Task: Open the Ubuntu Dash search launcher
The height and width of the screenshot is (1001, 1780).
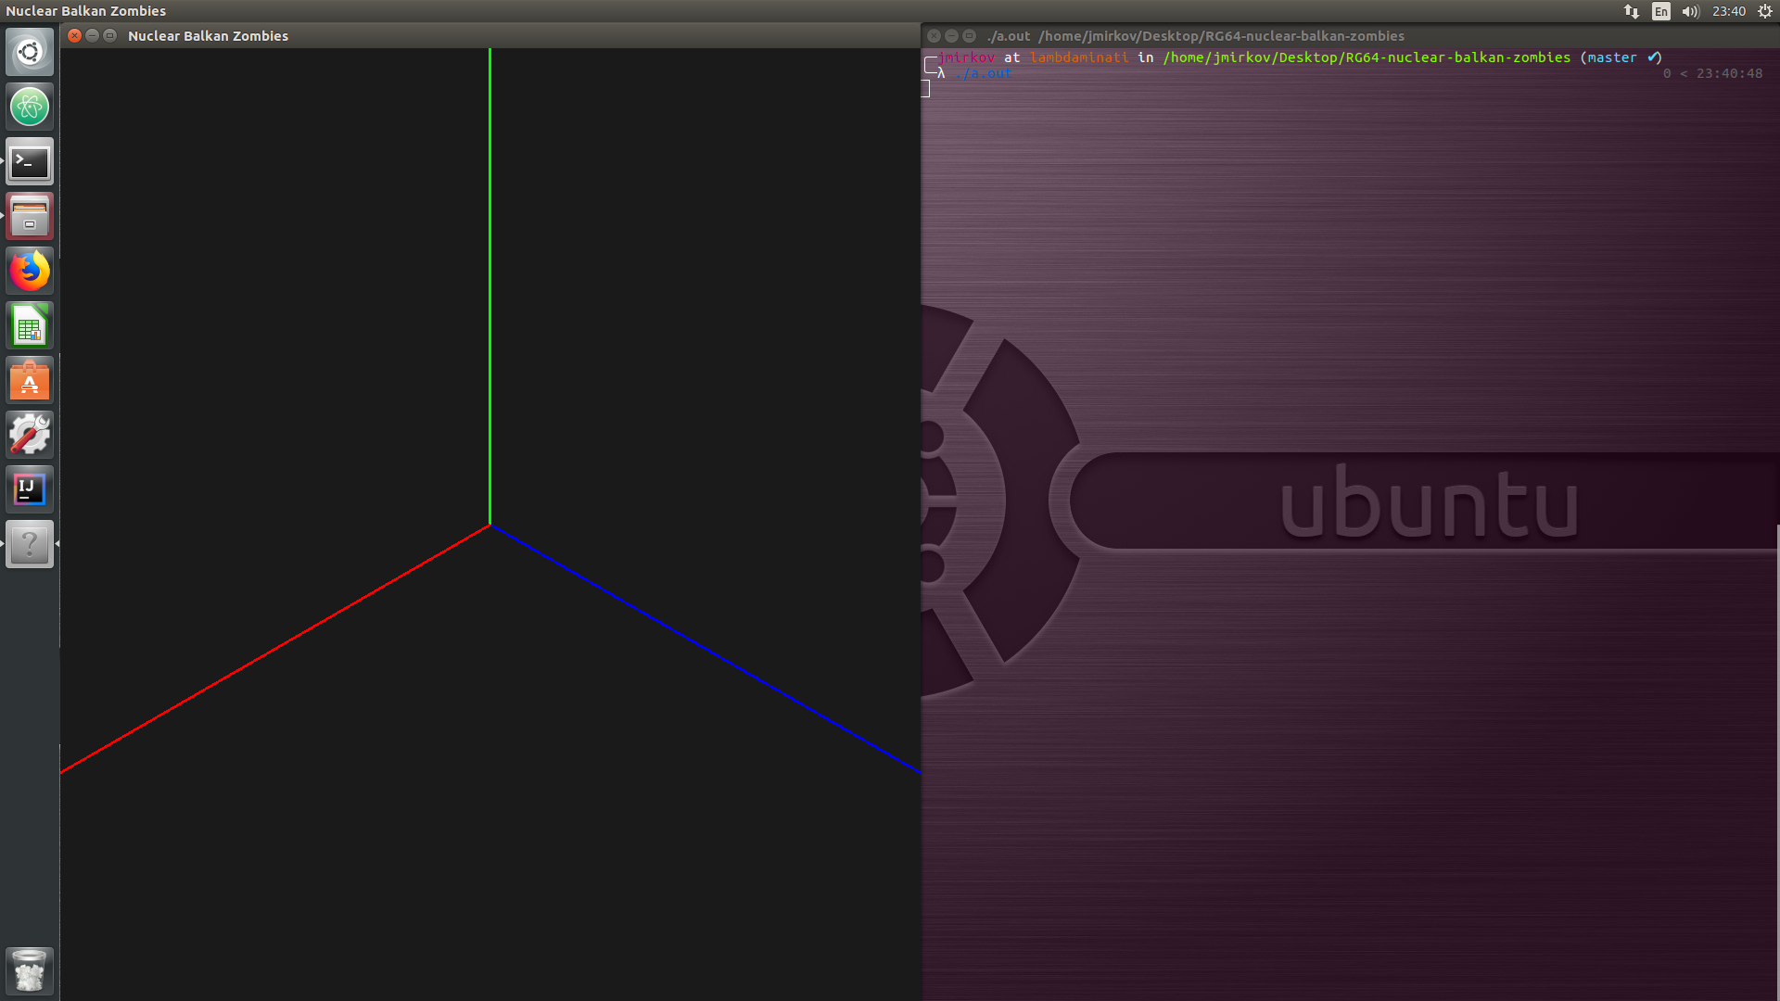Action: tap(30, 52)
